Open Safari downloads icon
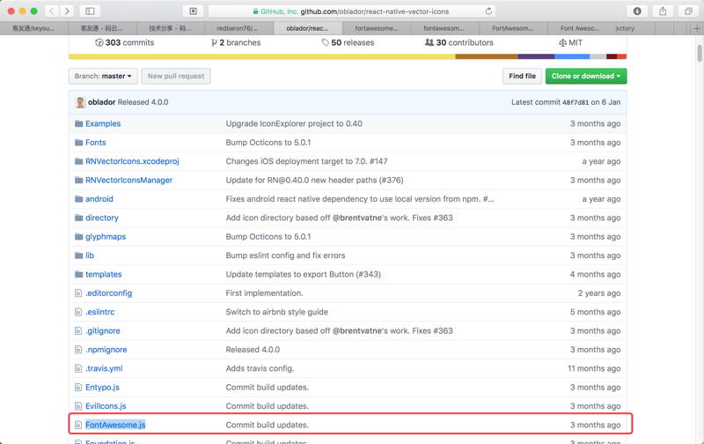704x444 pixels. (637, 11)
